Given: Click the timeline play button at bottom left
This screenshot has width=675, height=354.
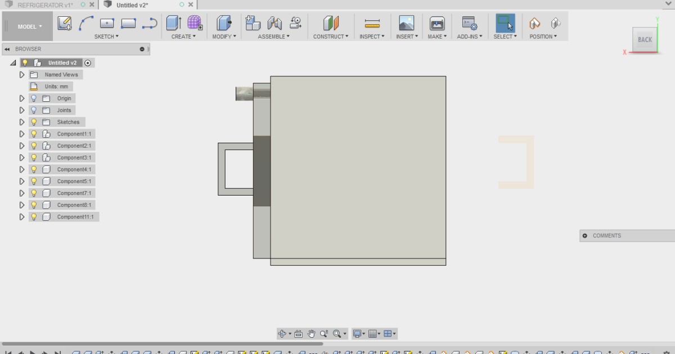Looking at the screenshot, I should point(32,352).
